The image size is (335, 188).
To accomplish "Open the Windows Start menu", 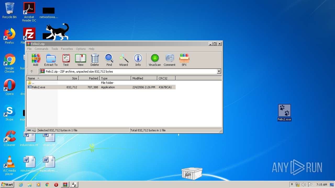I will coord(7,185).
